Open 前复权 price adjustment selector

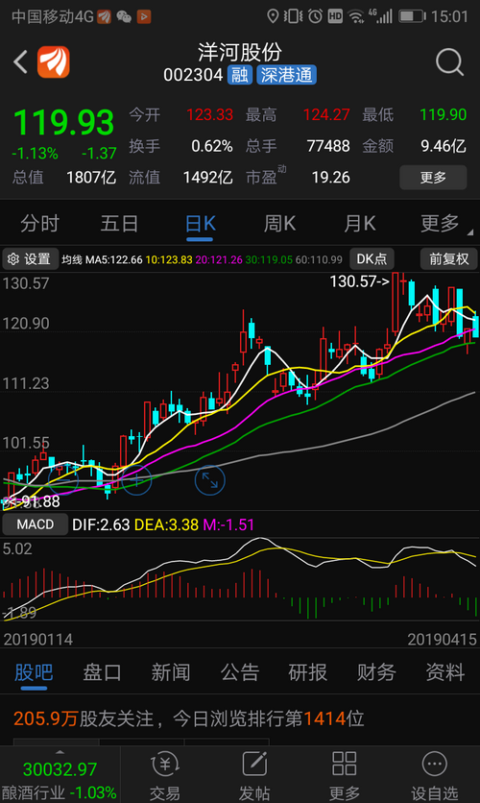[x=448, y=259]
